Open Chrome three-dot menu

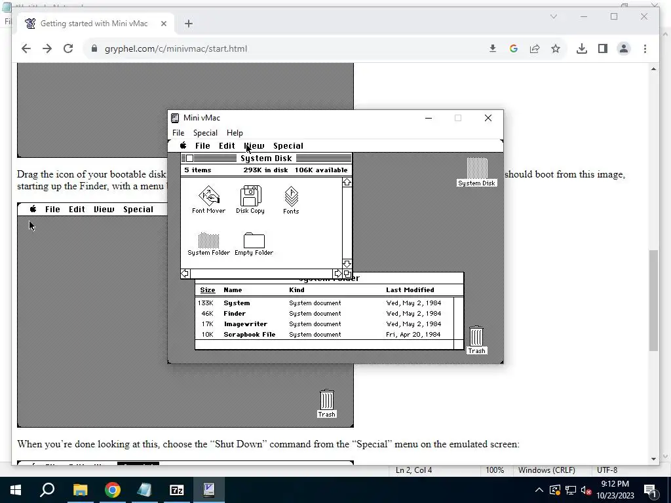(645, 48)
